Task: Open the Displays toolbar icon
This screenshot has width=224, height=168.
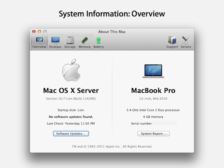Action: click(56, 41)
